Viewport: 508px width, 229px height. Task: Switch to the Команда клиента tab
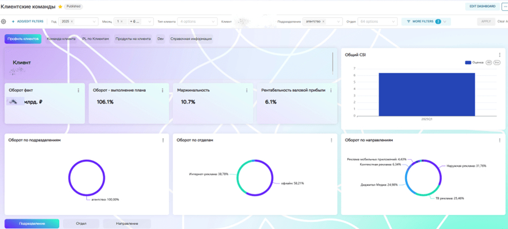click(x=61, y=39)
